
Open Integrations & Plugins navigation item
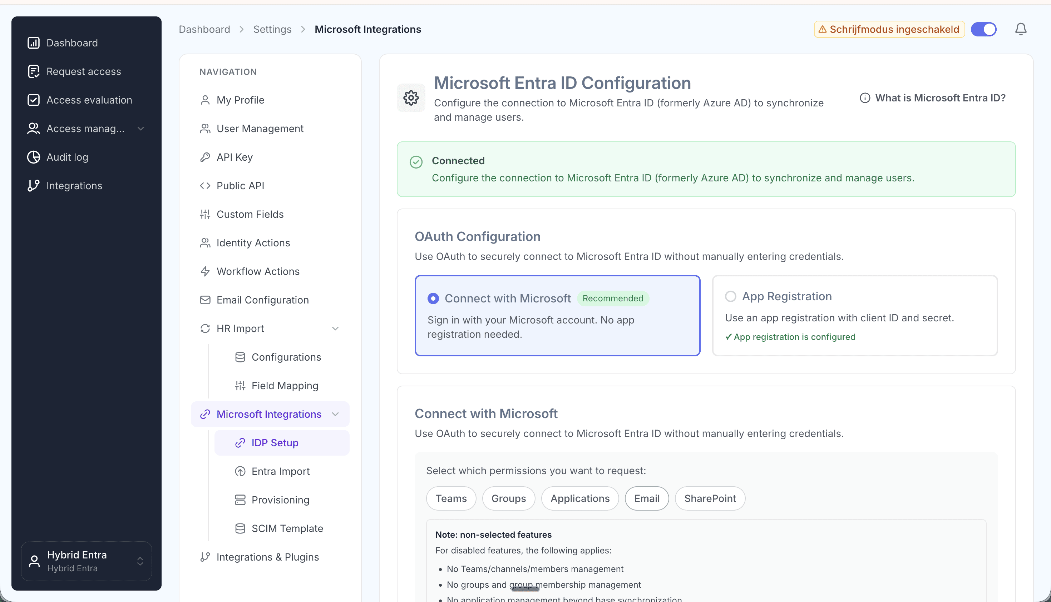270,557
